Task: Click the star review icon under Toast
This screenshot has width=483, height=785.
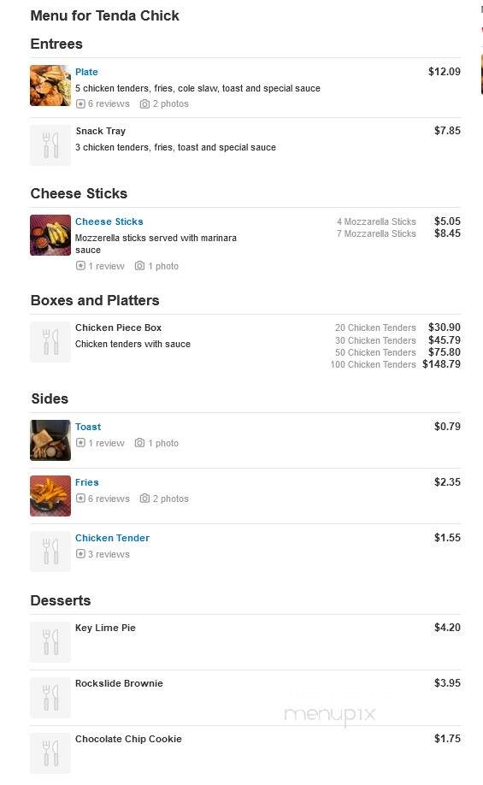Action: click(80, 443)
